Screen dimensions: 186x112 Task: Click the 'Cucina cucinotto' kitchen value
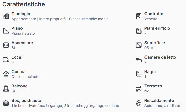(x=26, y=77)
